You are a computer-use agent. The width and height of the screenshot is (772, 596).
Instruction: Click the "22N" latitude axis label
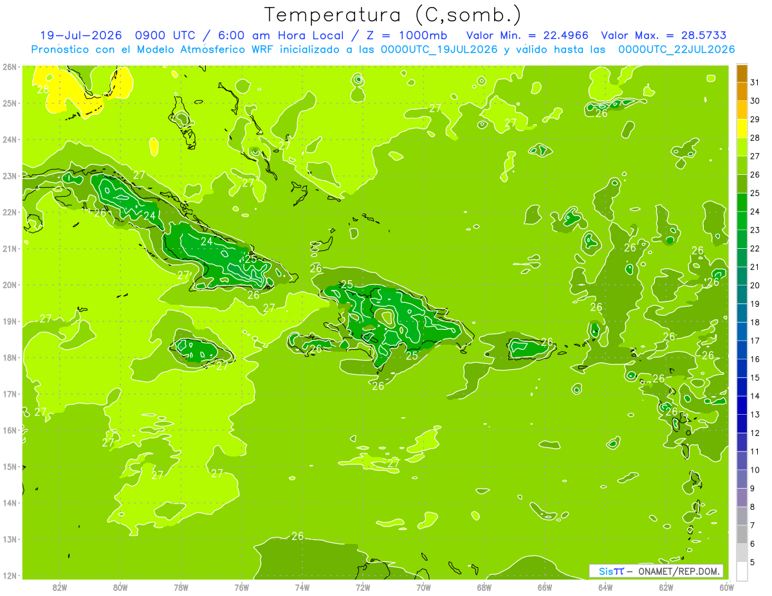coord(10,212)
